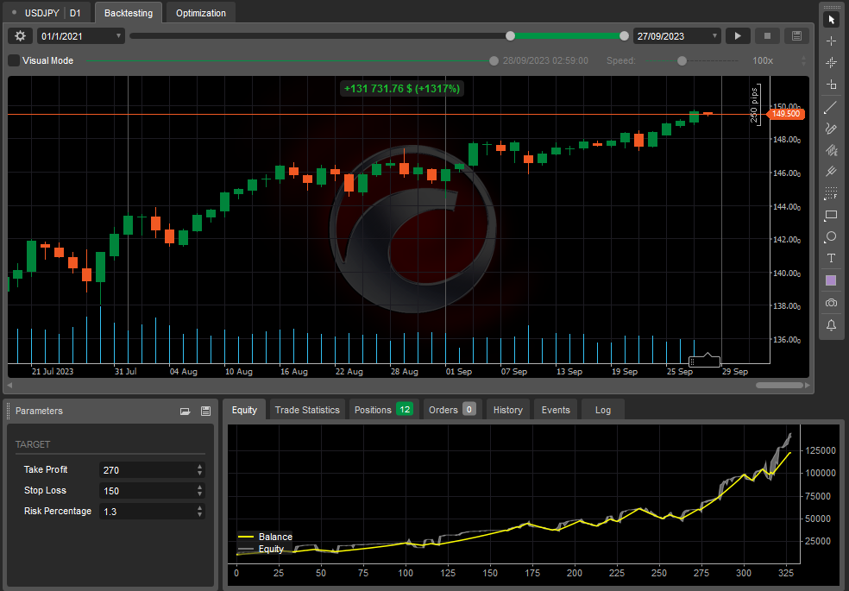Select the trend line drawing tool
This screenshot has height=591, width=849.
pyautogui.click(x=831, y=107)
